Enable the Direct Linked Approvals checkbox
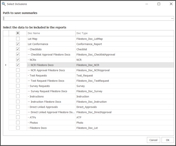This screenshot has height=146, width=176. point(18,107)
